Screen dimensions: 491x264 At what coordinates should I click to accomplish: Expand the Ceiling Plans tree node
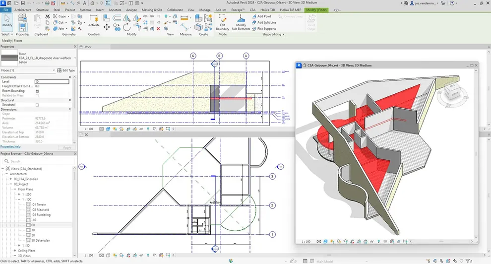pyautogui.click(x=15, y=251)
